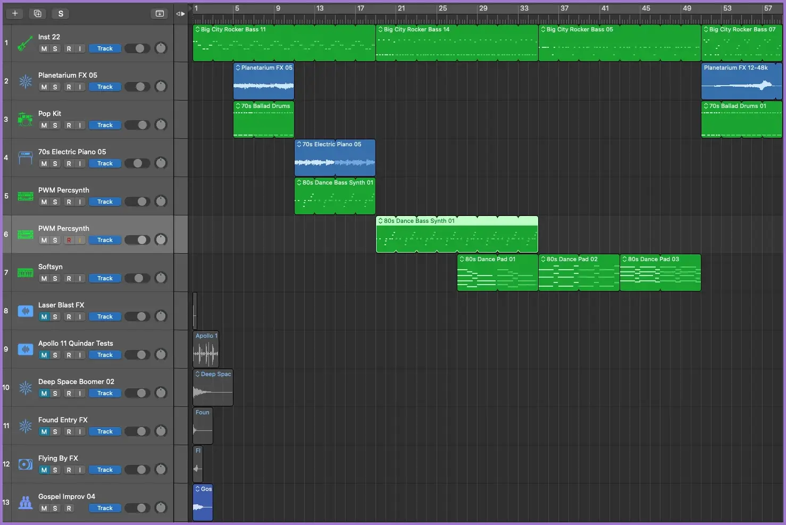The width and height of the screenshot is (786, 525).
Task: Open Track dropdown on Deep Space Boomer 02
Action: click(105, 394)
